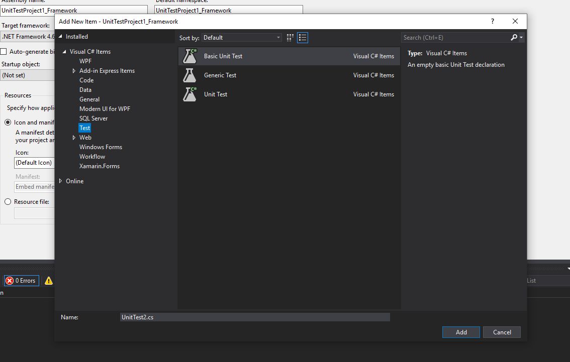Click the Resource file path field
This screenshot has height=362, width=570.
[34, 213]
